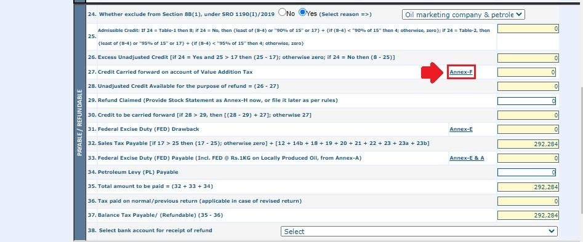Screen dimensions: 583x242
Task: Click label 'Select bank account for receipt of refund'
Action: coord(155,230)
